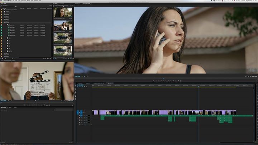This screenshot has width=258, height=145.
Task: Click the playhead on the timeline ruler
Action: coord(198,86)
